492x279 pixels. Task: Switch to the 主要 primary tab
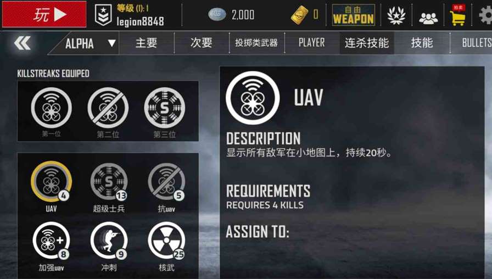tap(146, 43)
